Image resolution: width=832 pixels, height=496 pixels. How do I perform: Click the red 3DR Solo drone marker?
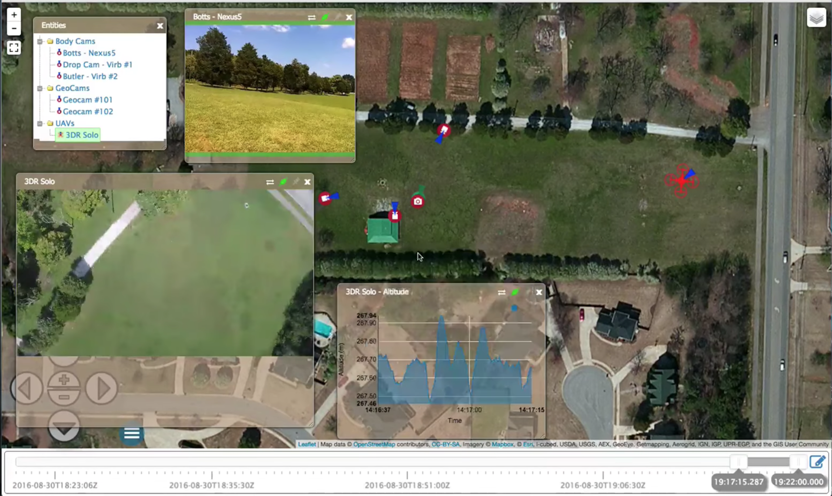coord(681,181)
